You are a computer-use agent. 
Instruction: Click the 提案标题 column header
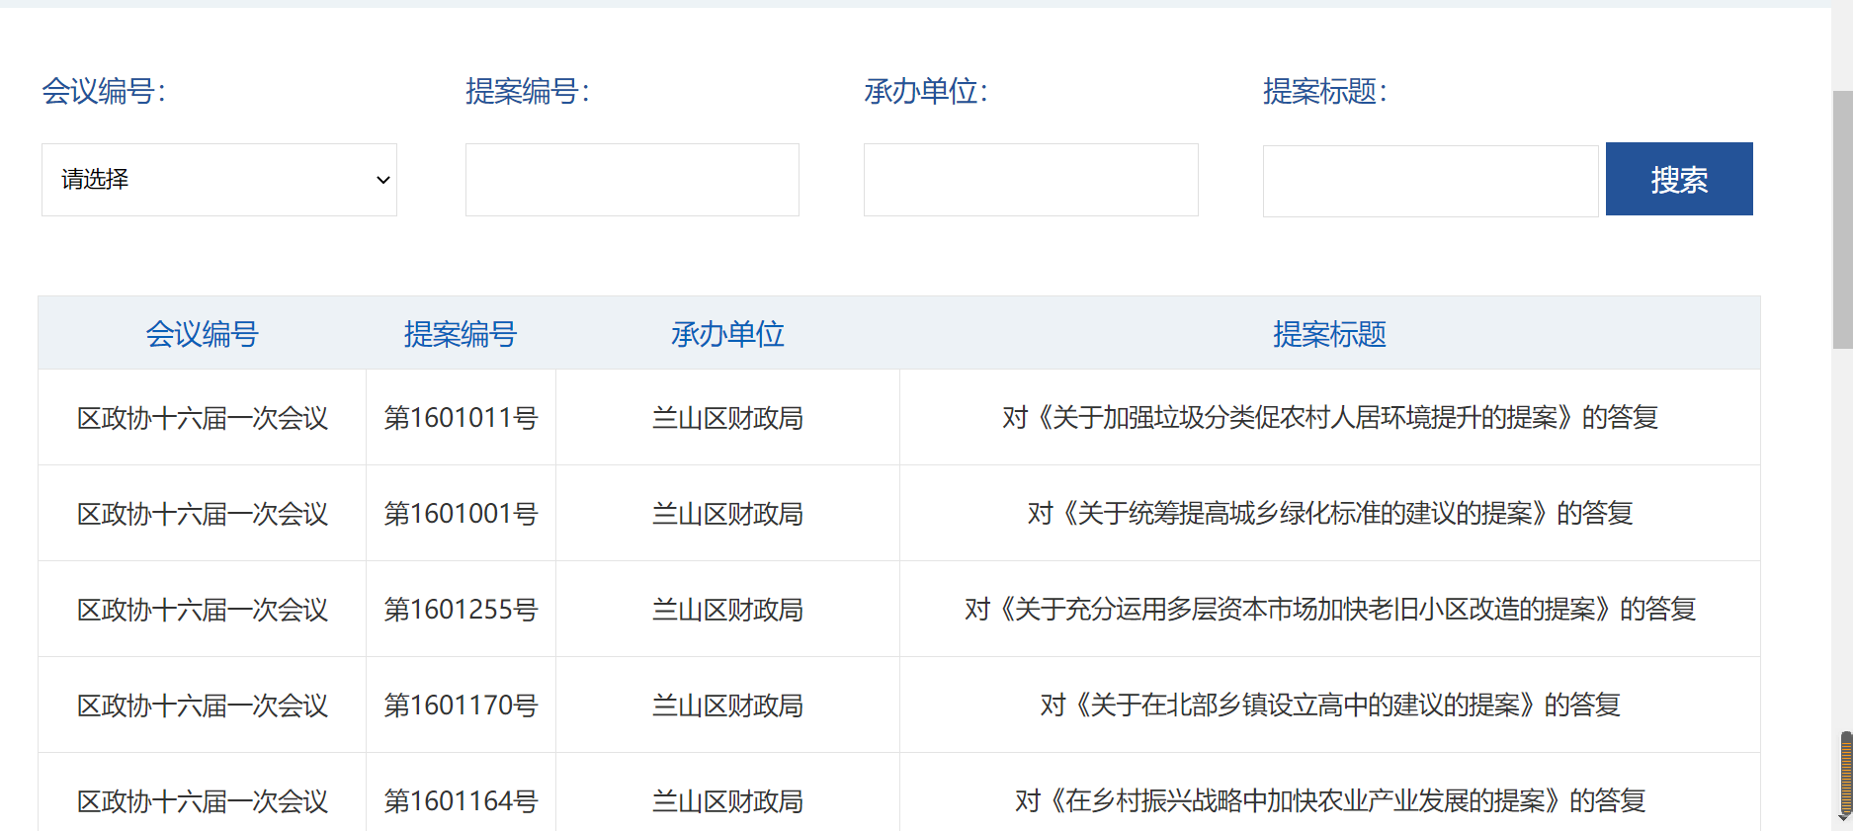click(x=1329, y=334)
